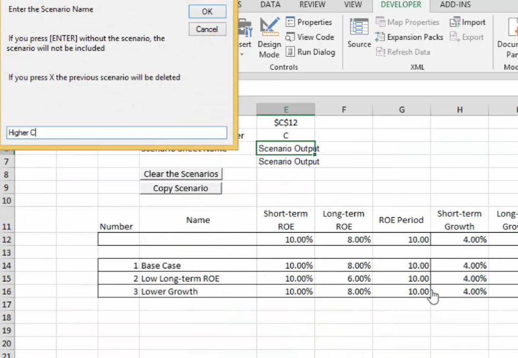
Task: Click into the scenario name input field
Action: pos(117,133)
